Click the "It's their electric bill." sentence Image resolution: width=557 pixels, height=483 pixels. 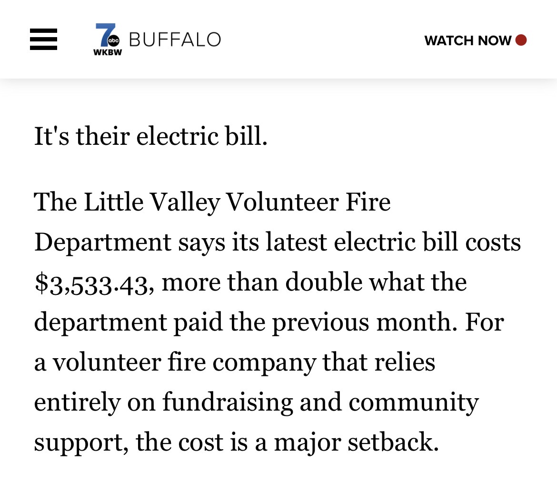(150, 136)
